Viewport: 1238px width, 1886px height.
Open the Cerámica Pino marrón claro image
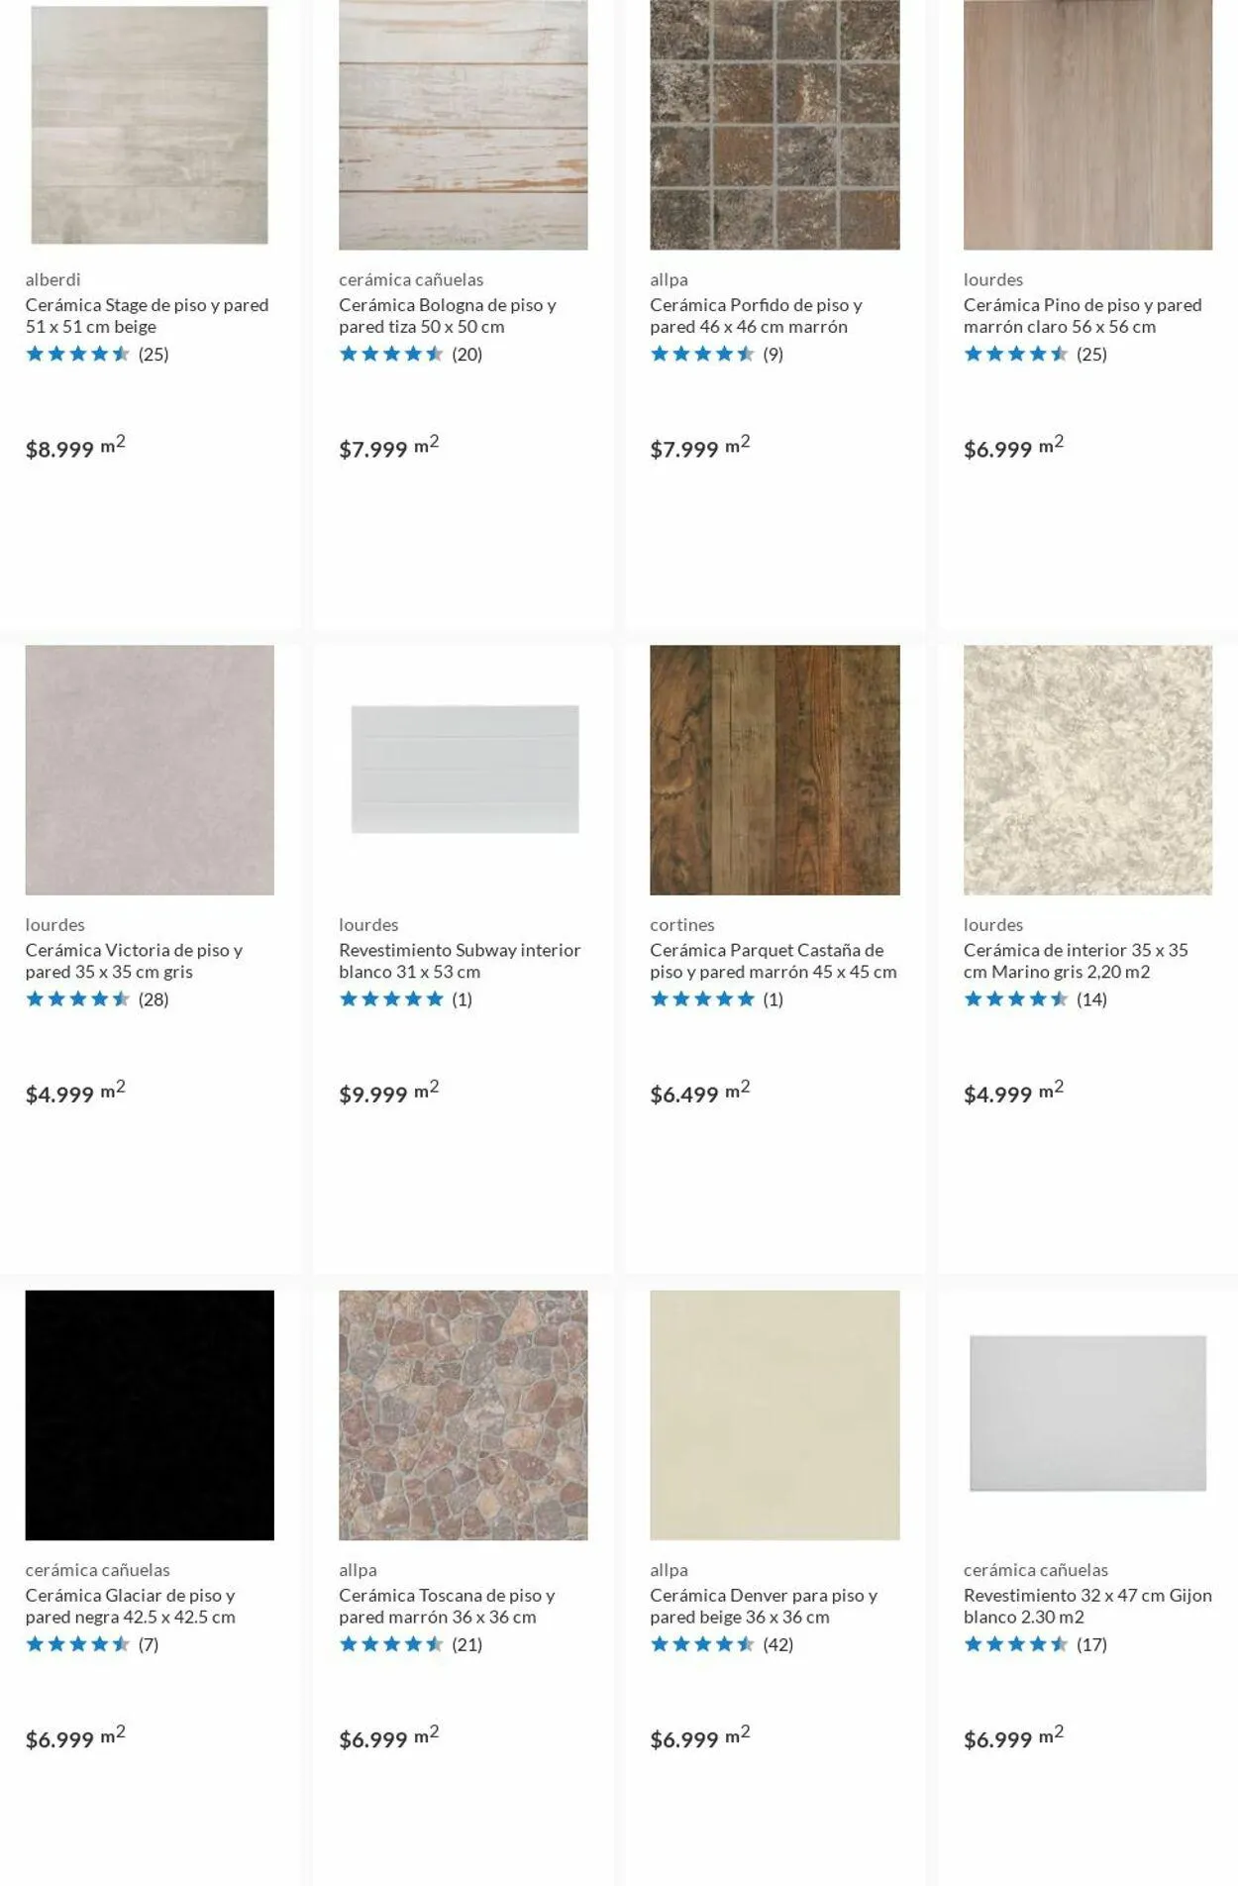[x=1087, y=125]
